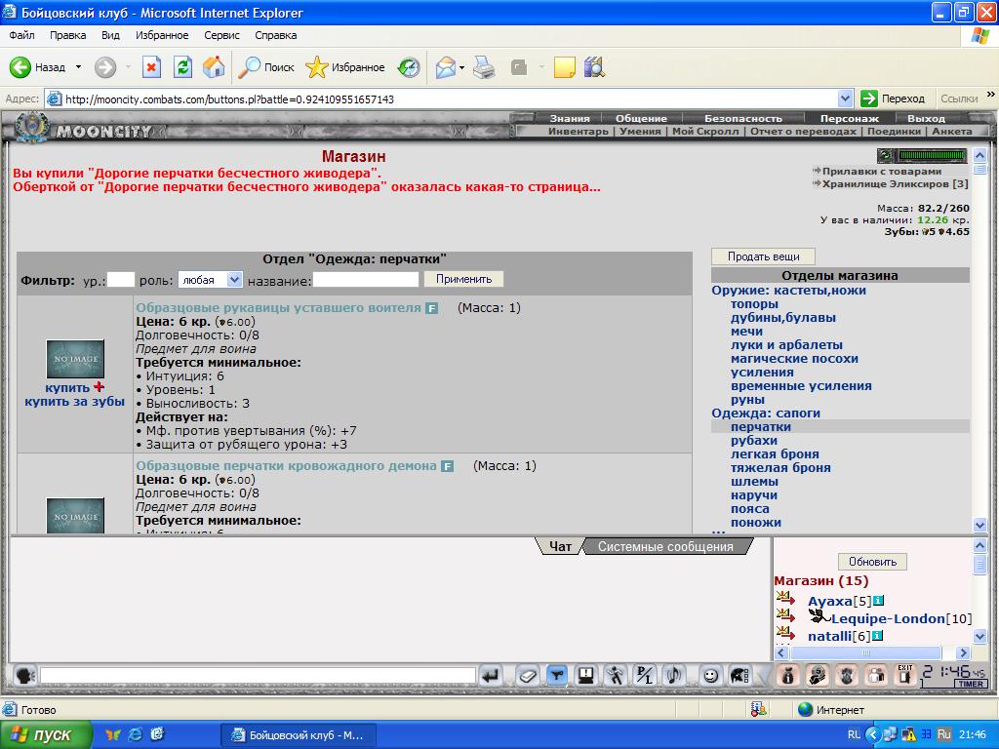Open player Lequipe-London profile name
The image size is (999, 749).
(888, 618)
